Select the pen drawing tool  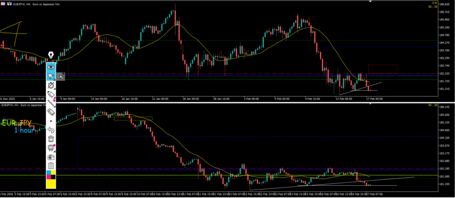point(51,85)
